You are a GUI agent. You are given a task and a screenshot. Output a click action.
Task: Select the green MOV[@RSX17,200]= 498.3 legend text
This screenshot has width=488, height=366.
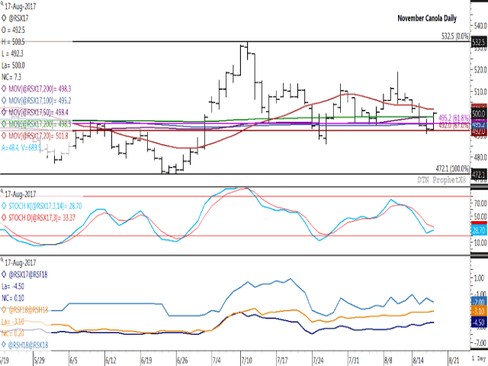click(40, 124)
